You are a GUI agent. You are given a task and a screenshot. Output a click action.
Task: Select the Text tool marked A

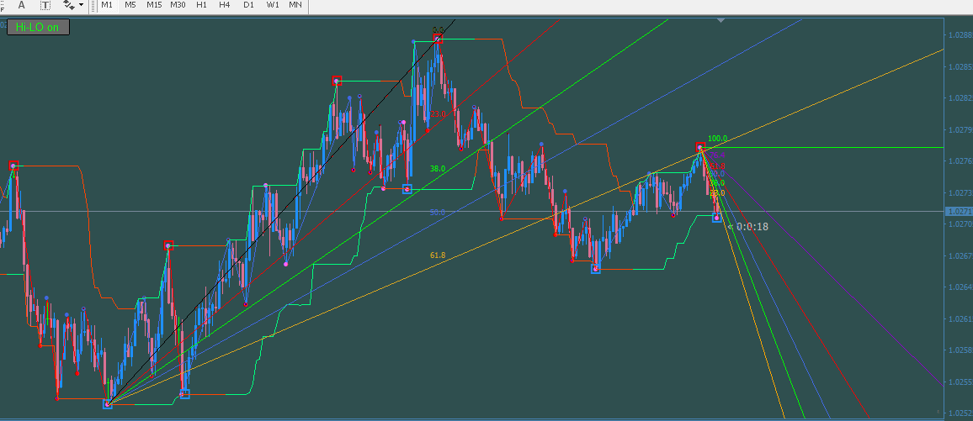pyautogui.click(x=23, y=5)
